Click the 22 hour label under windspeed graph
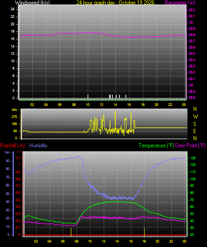 click(x=170, y=105)
